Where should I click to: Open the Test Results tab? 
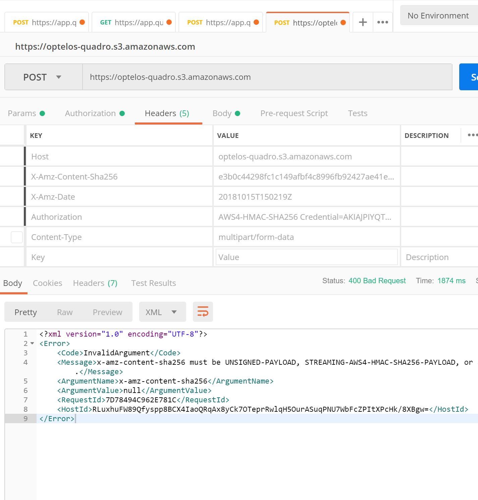point(154,283)
